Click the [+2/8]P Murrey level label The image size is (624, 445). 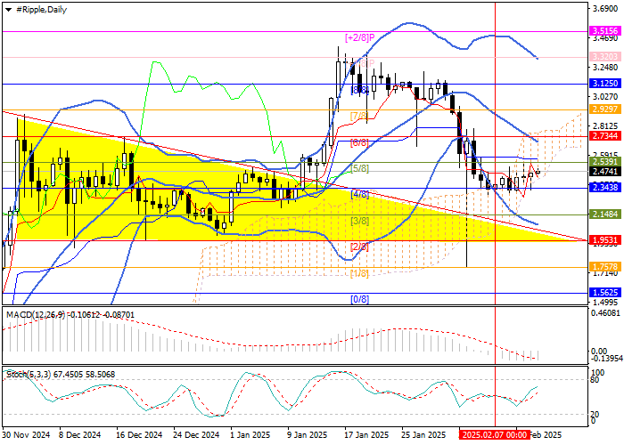pyautogui.click(x=357, y=37)
